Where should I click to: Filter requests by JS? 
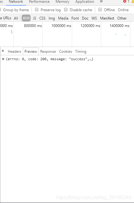(x=34, y=18)
